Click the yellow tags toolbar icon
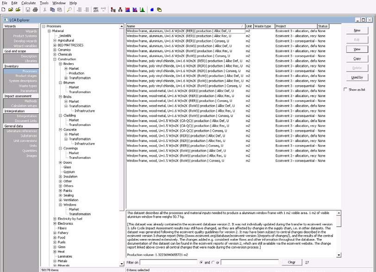Image resolution: width=376 pixels, height=272 pixels. [159, 10]
